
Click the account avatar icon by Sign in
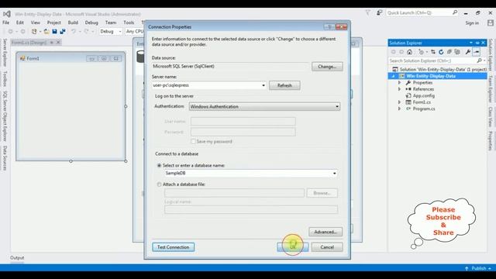pos(491,22)
